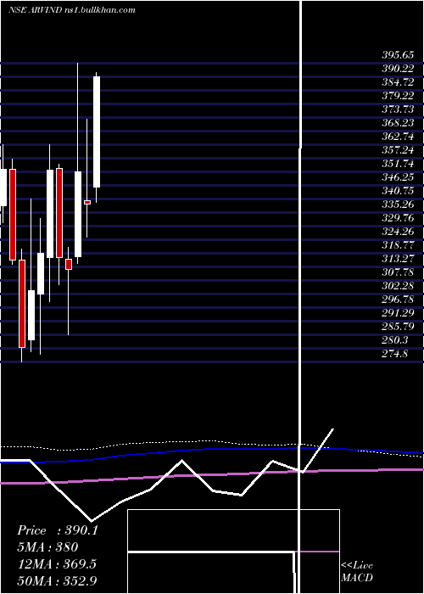Click the 291.29 price level label
Viewport: 424px width, 594px height.
click(x=398, y=313)
